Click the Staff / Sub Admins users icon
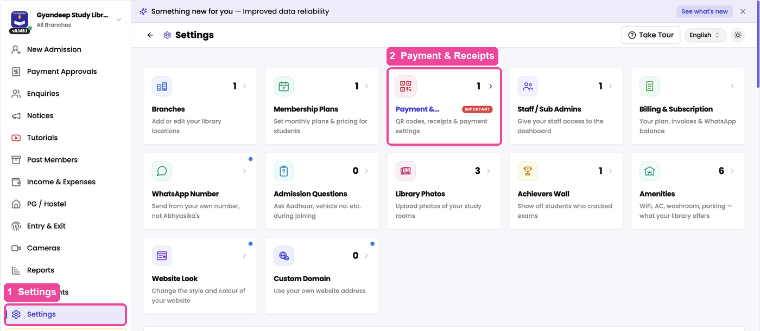The height and width of the screenshot is (331, 760). pyautogui.click(x=528, y=86)
